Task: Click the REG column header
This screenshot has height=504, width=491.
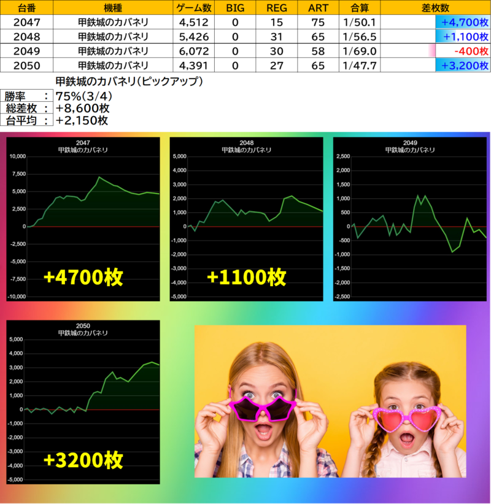Action: tap(277, 8)
